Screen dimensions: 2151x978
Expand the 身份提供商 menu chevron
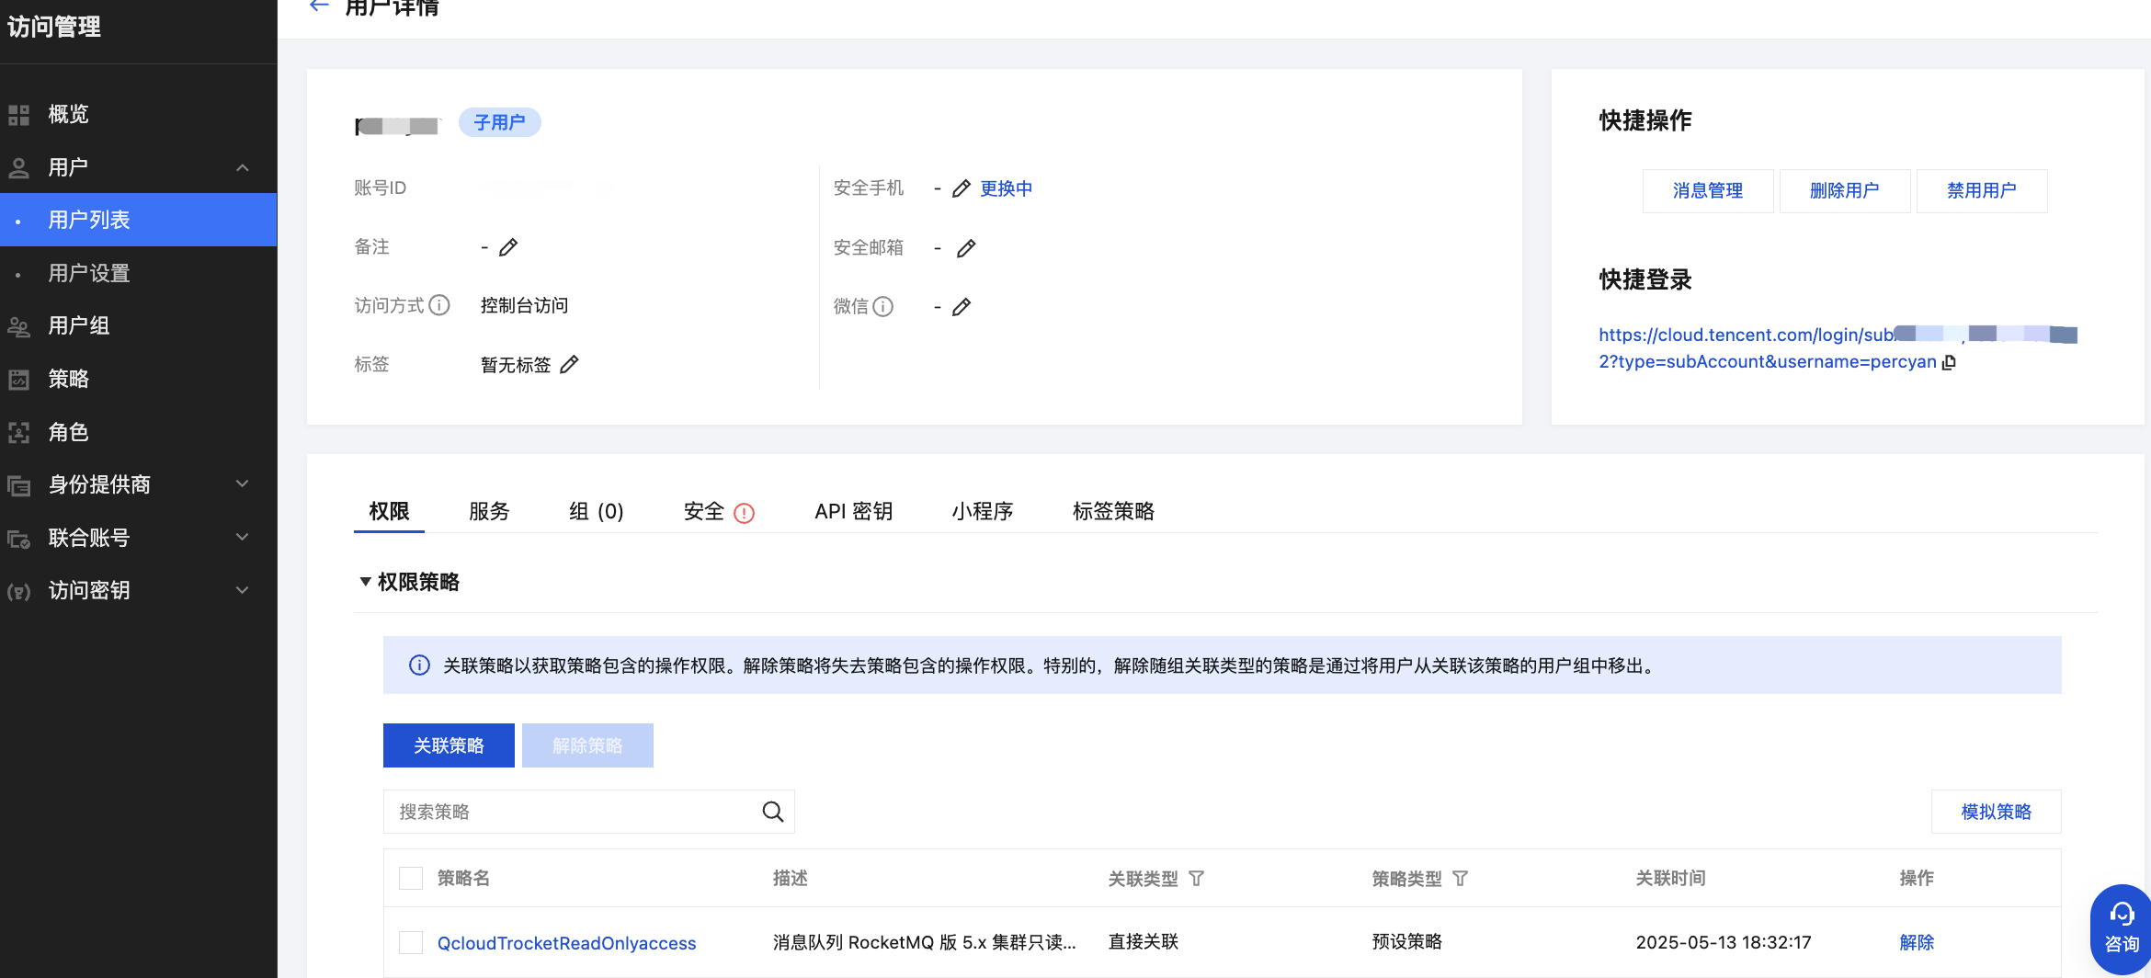(x=243, y=484)
